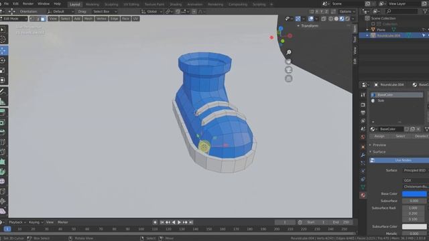Select the Transform tool
Viewport: 429px width, 241px height.
(3, 80)
